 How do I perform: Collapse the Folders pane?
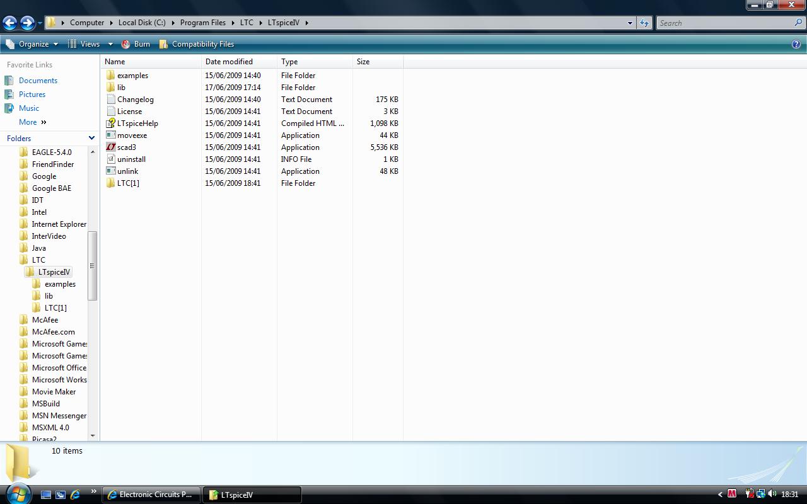point(91,139)
